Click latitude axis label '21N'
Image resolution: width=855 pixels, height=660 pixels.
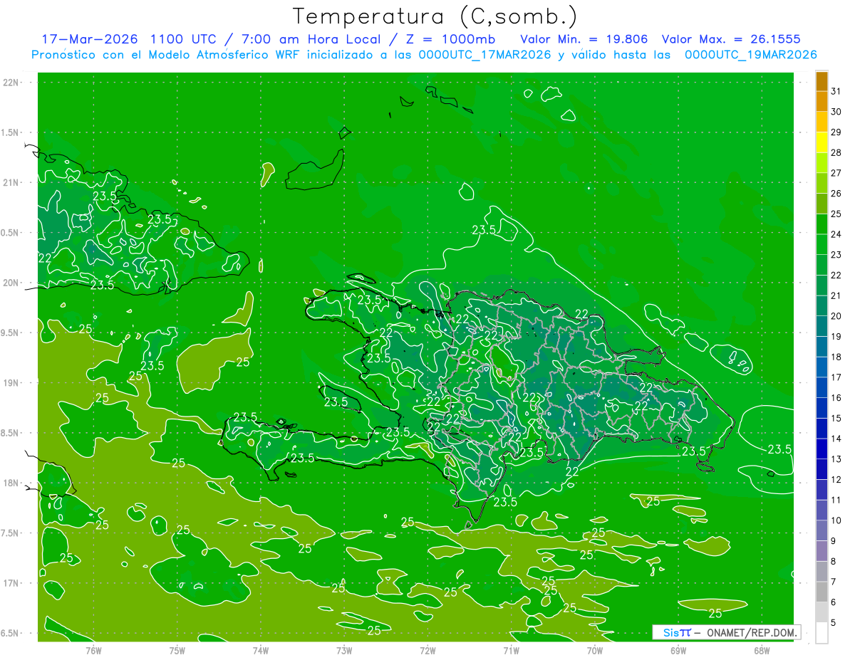pyautogui.click(x=11, y=182)
